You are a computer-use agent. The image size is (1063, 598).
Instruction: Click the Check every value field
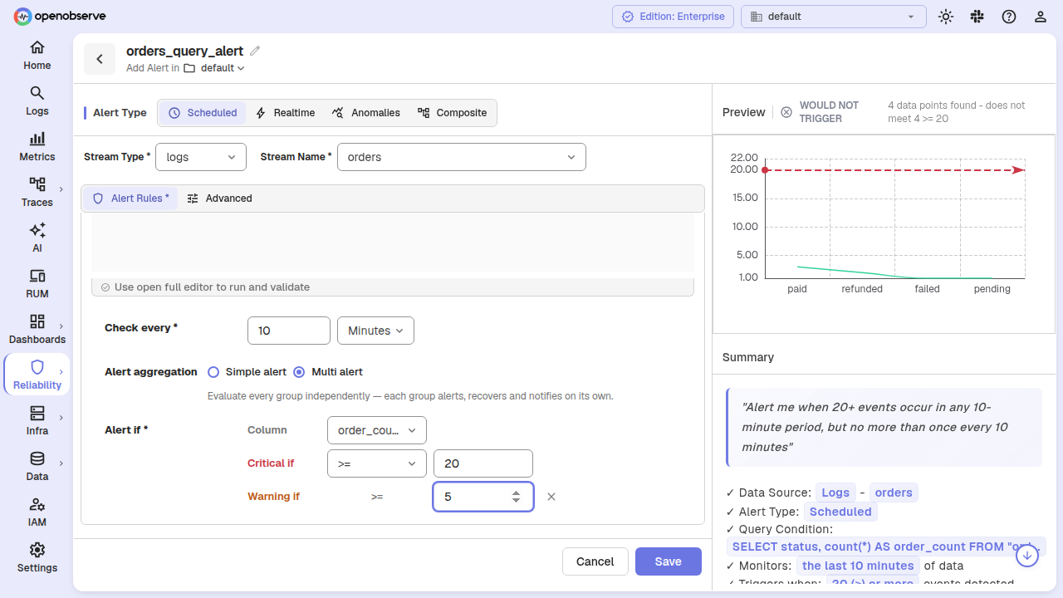point(289,331)
